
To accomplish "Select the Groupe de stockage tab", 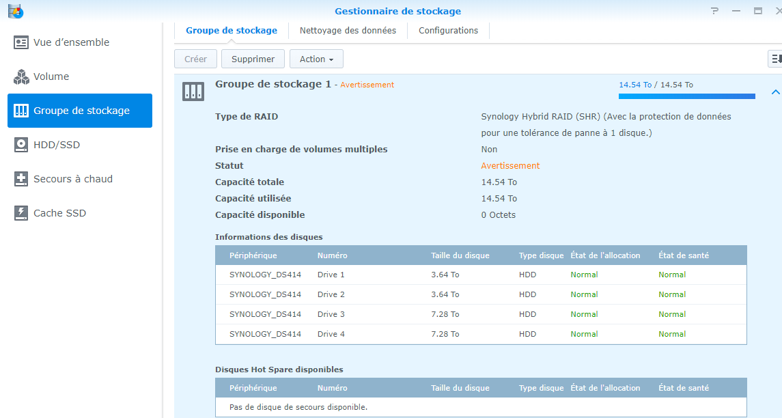I will pos(232,31).
